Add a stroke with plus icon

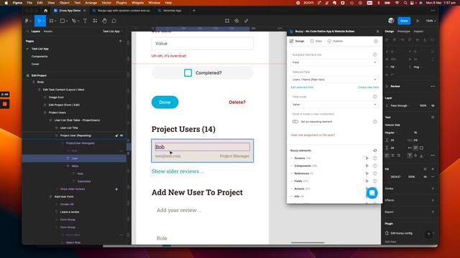[x=433, y=188]
